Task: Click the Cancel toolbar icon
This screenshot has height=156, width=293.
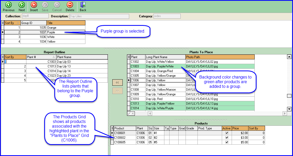Action: [57, 4]
